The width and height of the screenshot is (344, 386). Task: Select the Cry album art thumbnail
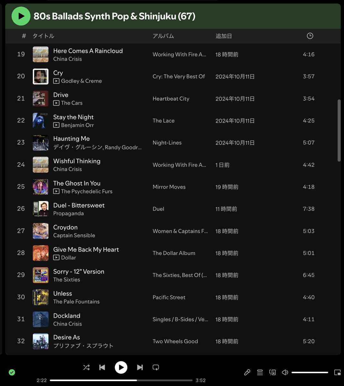pyautogui.click(x=40, y=77)
